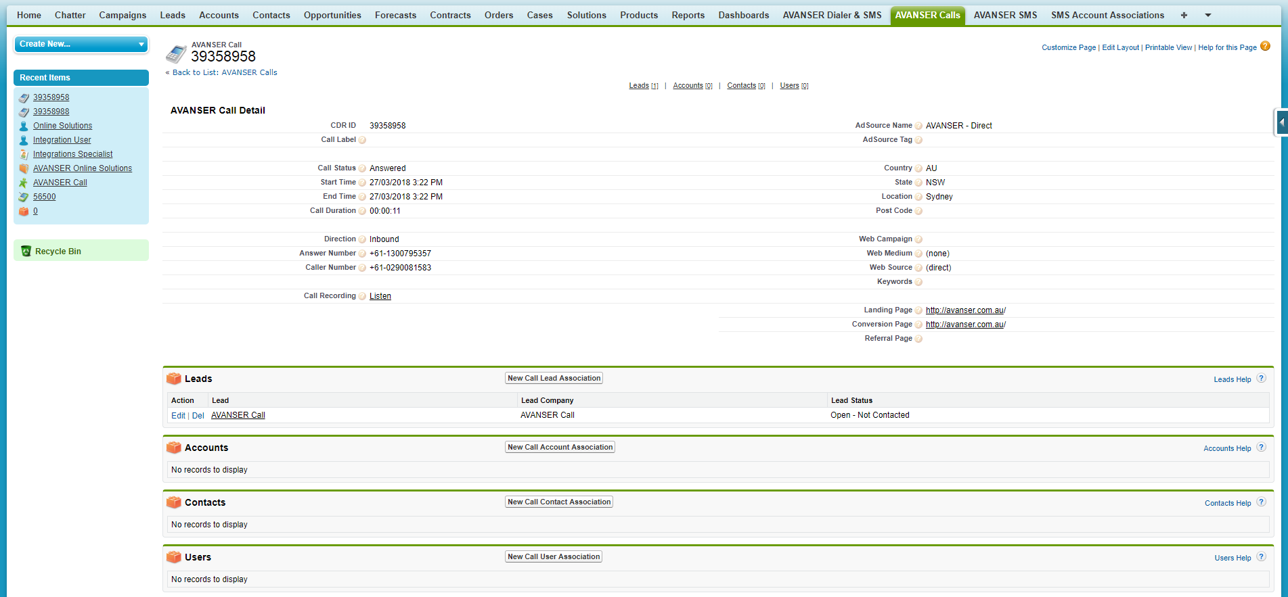Click the Call Recording help bubble icon

coord(362,296)
